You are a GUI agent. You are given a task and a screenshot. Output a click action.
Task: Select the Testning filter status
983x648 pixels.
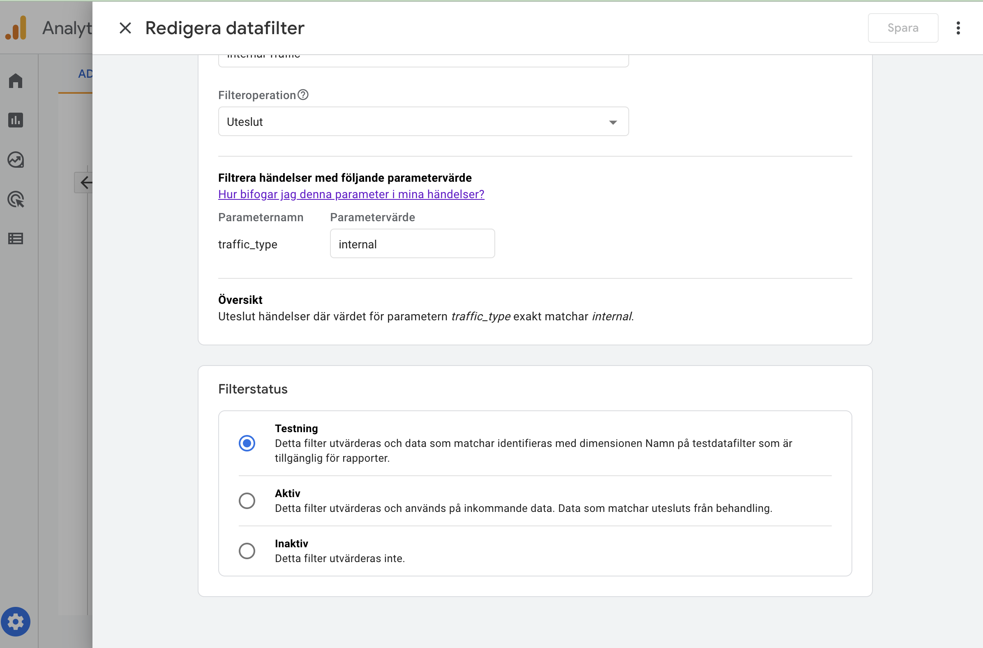(x=247, y=443)
